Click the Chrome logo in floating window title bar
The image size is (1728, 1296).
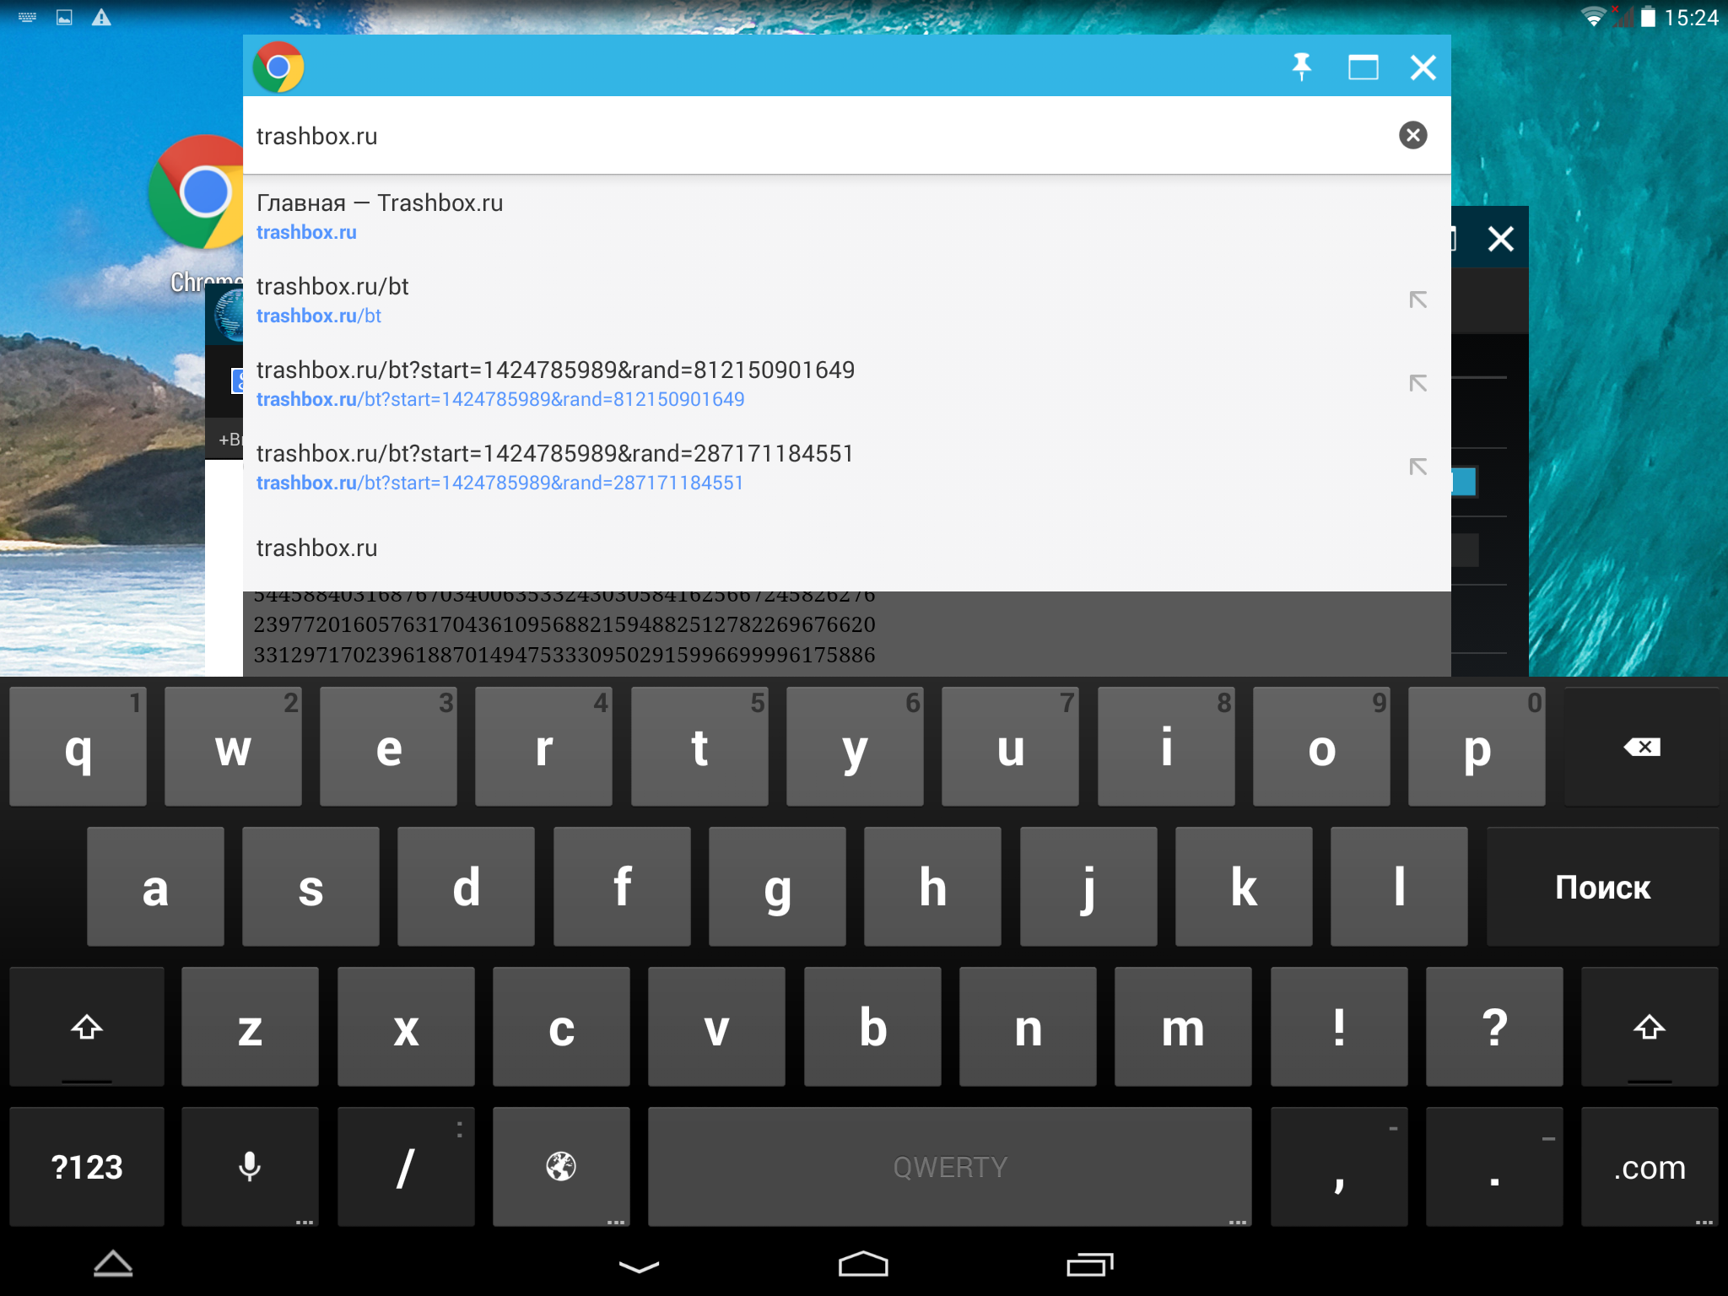pos(278,67)
